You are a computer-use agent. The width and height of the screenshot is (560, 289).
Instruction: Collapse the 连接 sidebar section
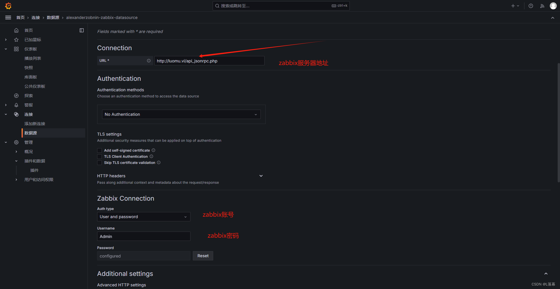(x=6, y=114)
